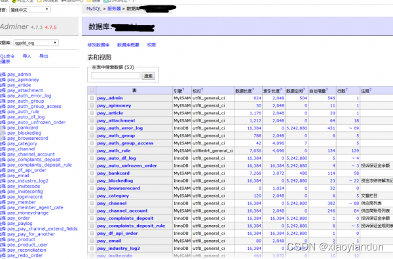Open pay_complaints_deposit_rule in the sidebar list
The width and height of the screenshot is (393, 259).
click(39, 165)
